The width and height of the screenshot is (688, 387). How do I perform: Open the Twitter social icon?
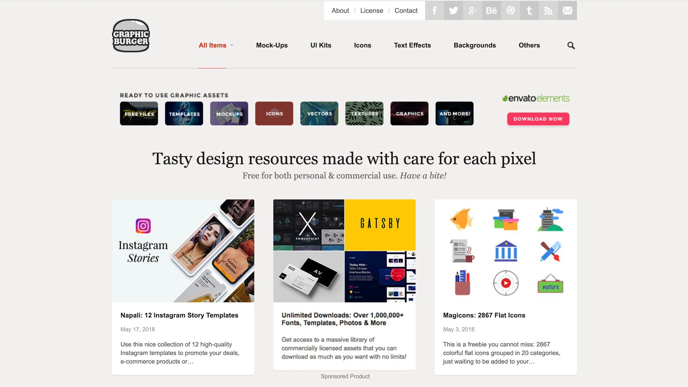453,10
